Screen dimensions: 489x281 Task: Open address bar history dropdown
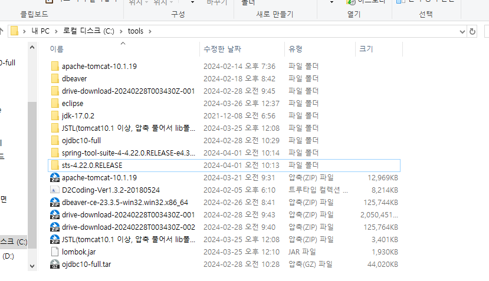(462, 31)
